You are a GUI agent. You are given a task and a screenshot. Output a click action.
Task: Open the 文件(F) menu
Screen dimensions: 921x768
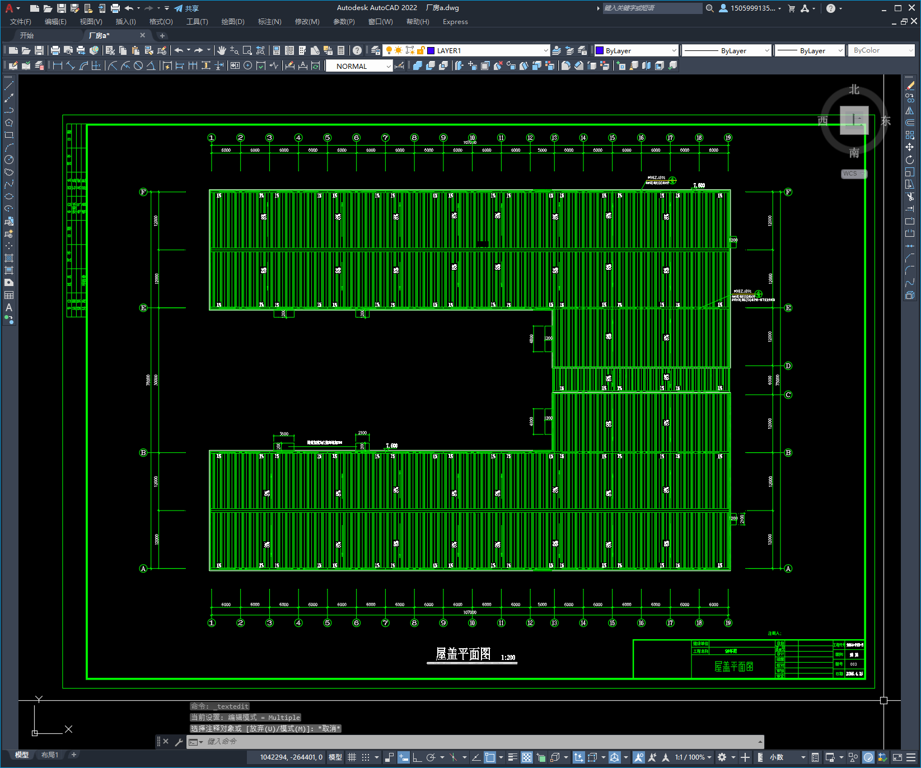tap(21, 22)
